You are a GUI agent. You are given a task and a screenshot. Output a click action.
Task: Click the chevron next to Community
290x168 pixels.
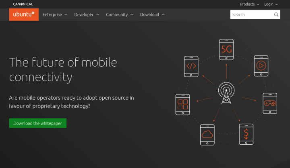click(x=132, y=15)
